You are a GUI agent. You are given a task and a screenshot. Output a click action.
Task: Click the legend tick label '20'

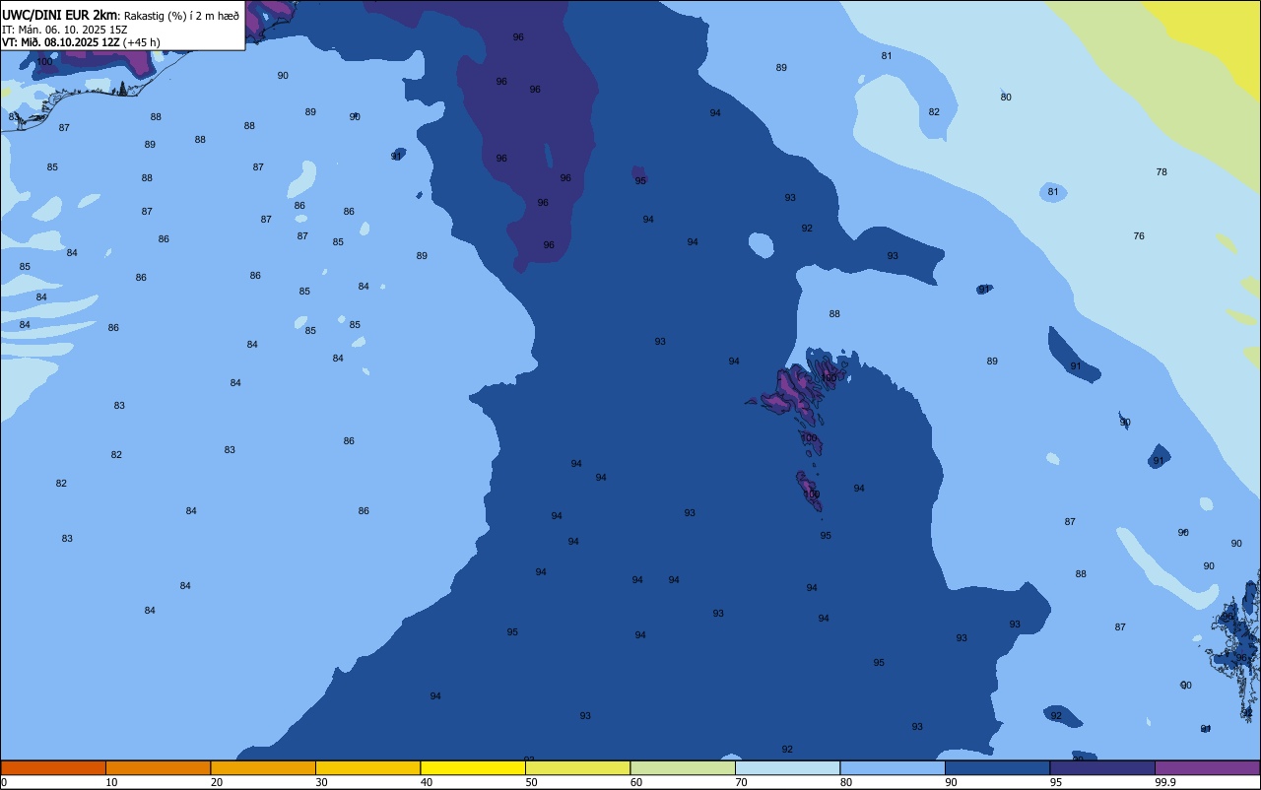point(217,782)
